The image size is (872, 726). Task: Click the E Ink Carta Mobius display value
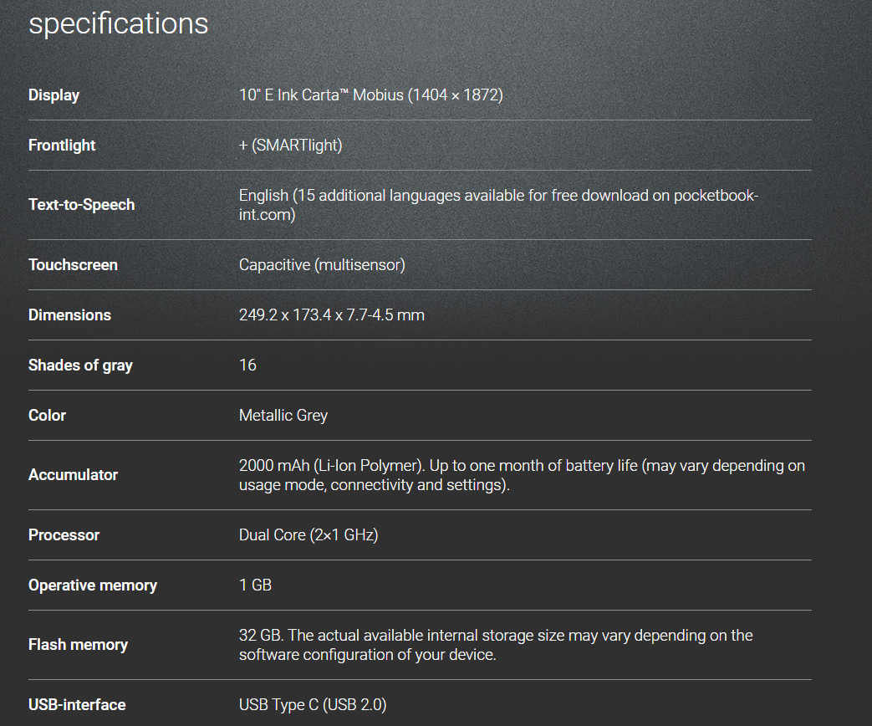tap(370, 95)
